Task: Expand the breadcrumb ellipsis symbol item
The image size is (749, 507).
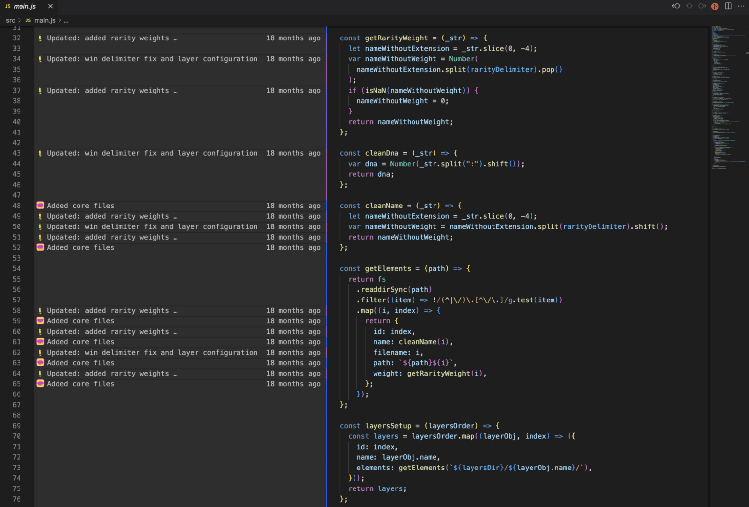Action: click(x=66, y=20)
